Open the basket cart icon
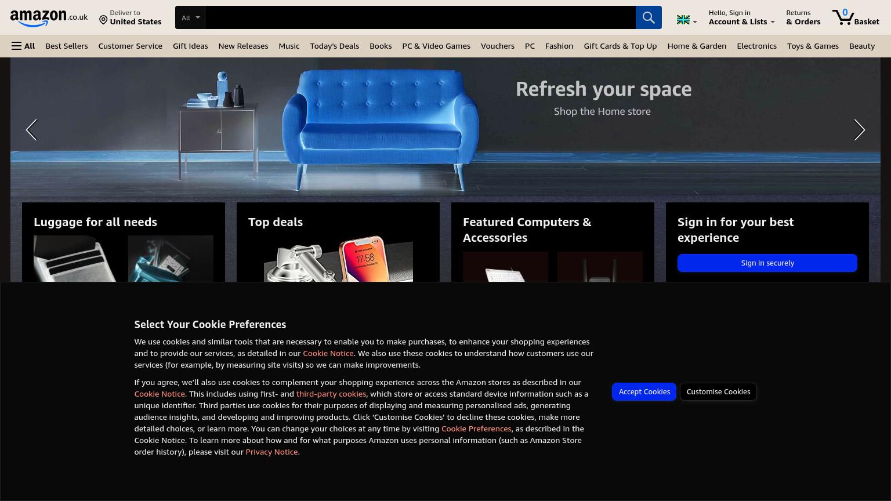The image size is (891, 501). 856,17
